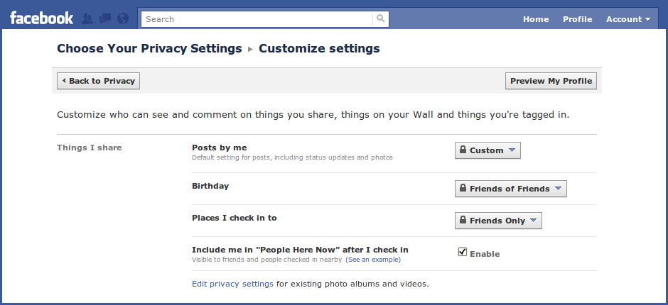
Task: Go to Home in the top navigation
Action: tap(535, 19)
